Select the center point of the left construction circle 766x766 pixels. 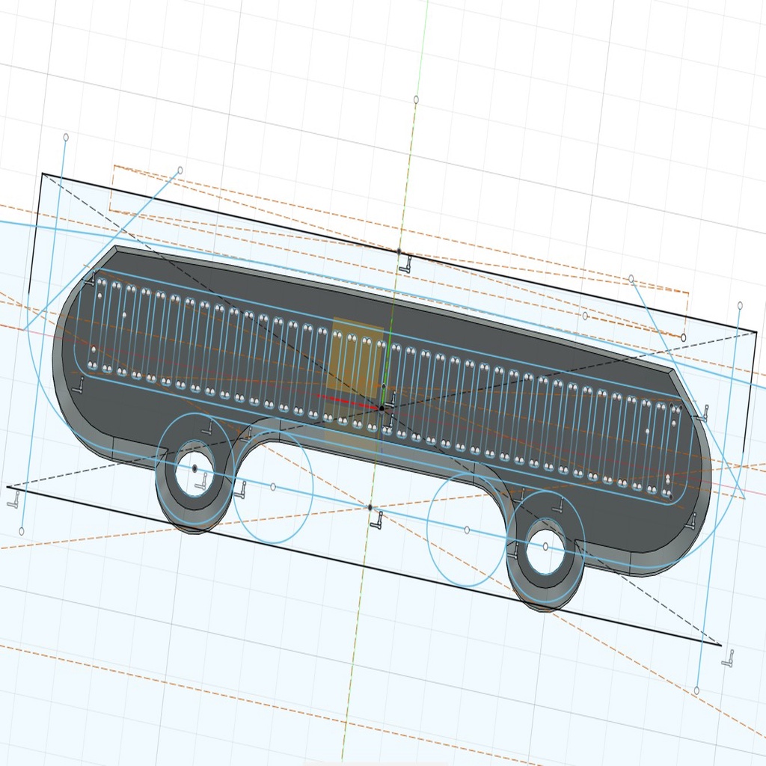coord(273,486)
